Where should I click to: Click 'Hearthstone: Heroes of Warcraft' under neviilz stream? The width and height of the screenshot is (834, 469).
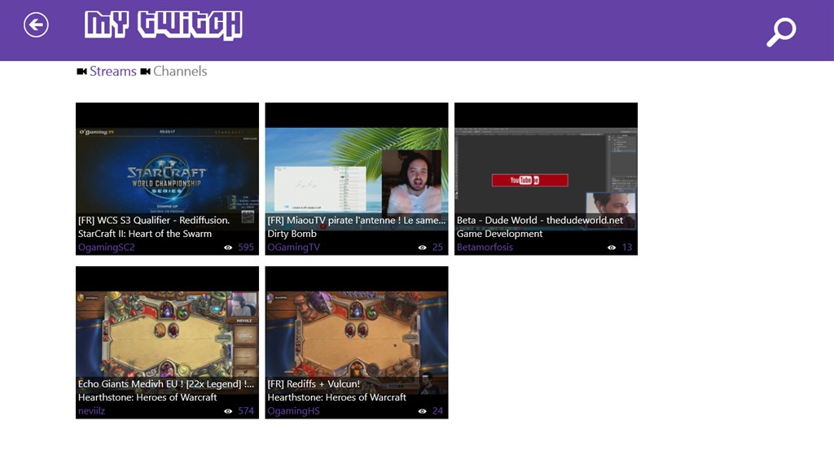pos(147,397)
